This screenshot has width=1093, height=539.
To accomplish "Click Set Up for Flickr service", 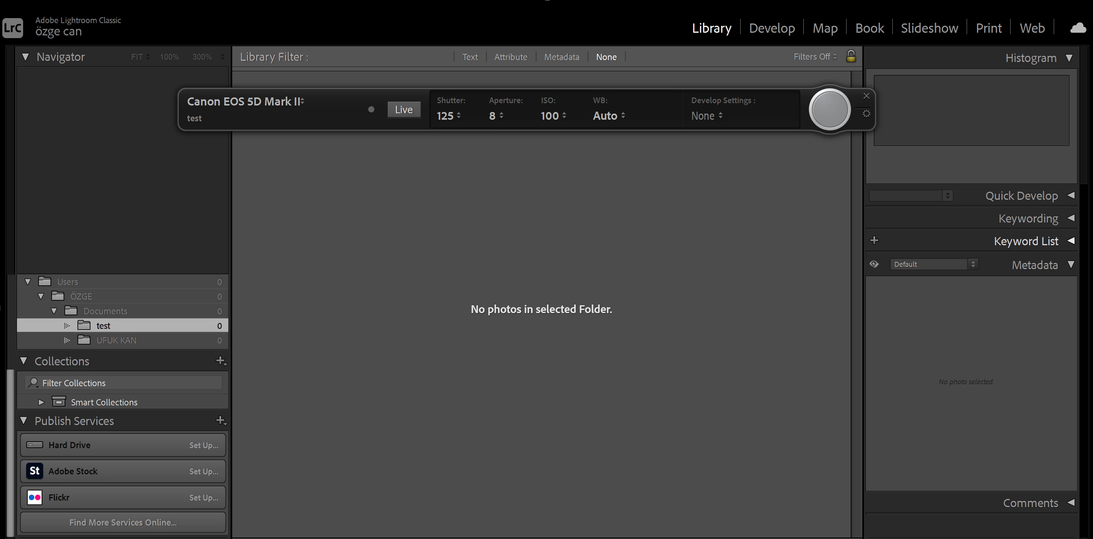I will coord(203,497).
